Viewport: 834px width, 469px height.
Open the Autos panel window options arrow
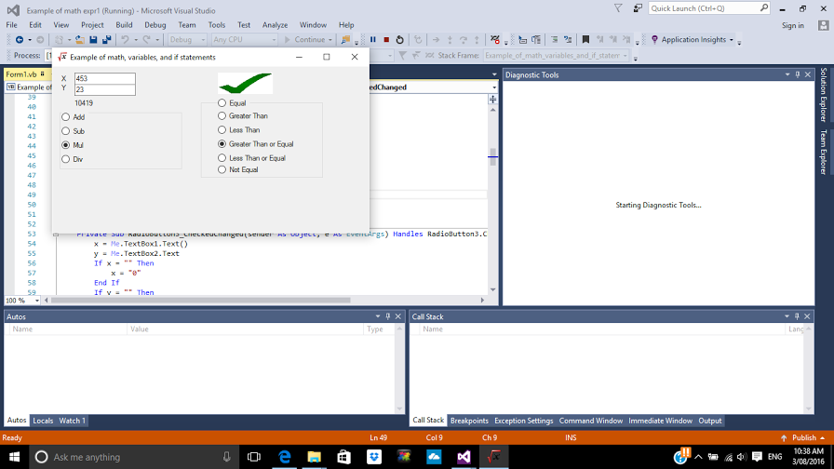[378, 316]
